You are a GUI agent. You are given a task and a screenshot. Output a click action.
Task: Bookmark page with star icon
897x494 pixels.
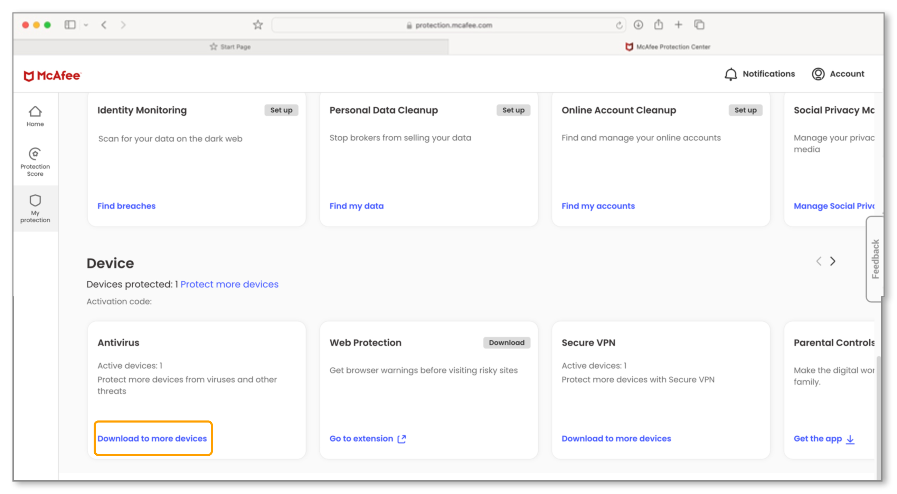click(258, 25)
